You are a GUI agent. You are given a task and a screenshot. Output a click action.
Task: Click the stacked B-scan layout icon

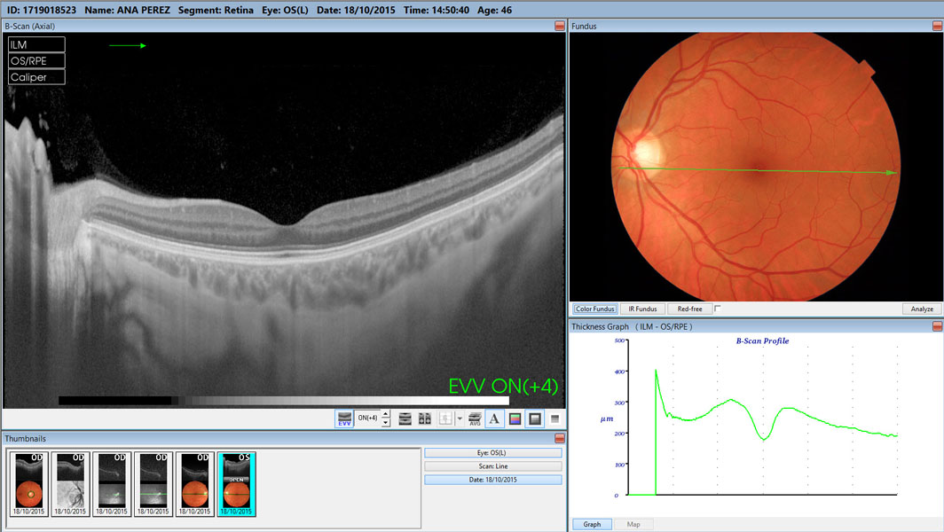coord(405,419)
